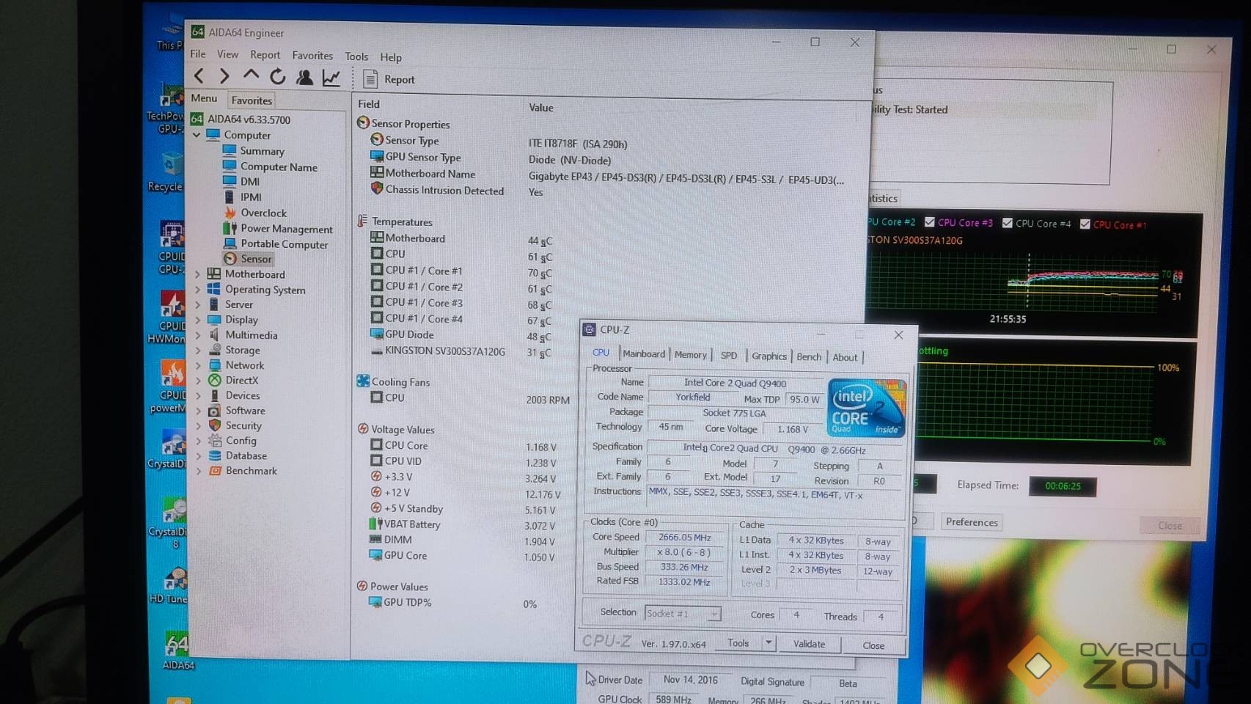Expand the Motherboard tree node
1251x704 pixels.
[197, 274]
